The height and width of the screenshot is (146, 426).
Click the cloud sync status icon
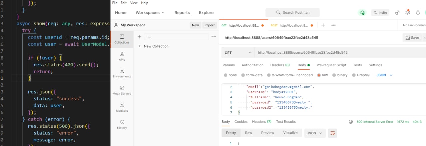pyautogui.click(x=362, y=13)
